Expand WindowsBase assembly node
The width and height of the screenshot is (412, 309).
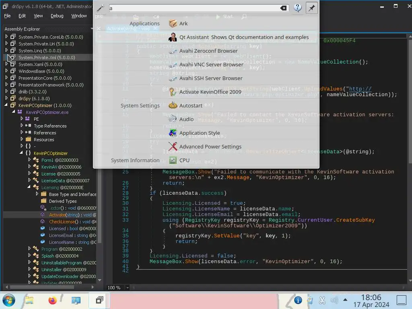(6, 71)
